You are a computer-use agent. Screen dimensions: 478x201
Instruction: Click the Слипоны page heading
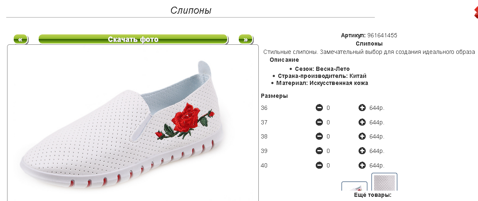191,10
